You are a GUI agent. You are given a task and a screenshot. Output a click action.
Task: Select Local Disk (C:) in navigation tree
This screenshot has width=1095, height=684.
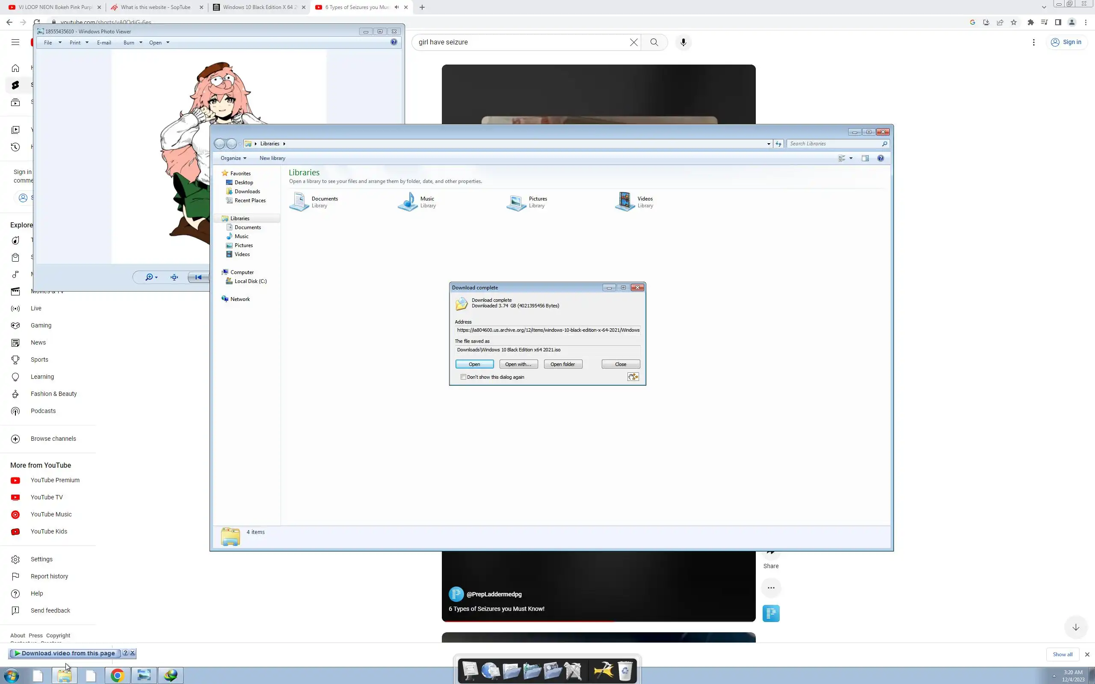point(250,281)
